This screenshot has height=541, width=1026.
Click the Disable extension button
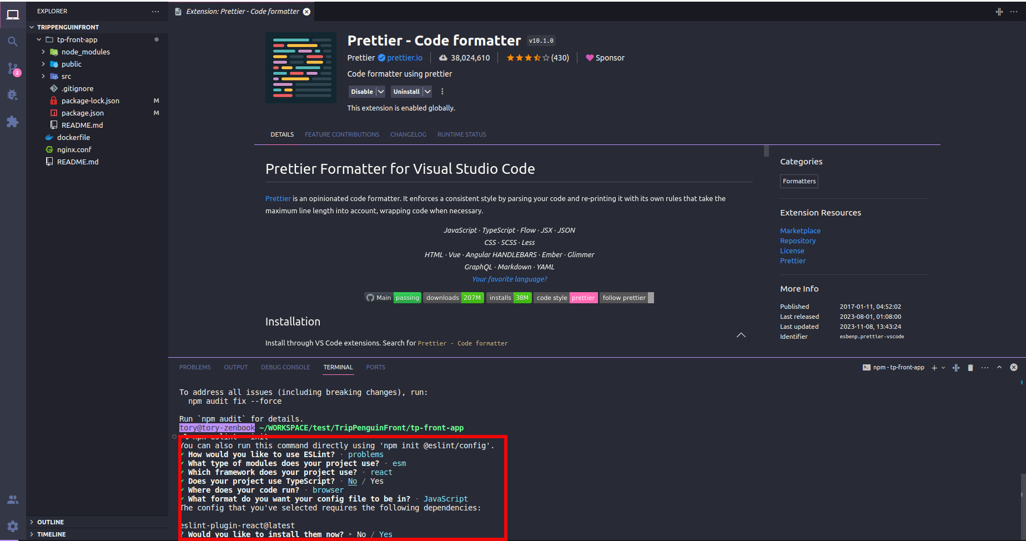[362, 92]
